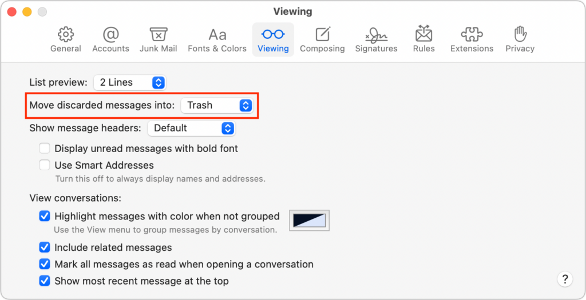
Task: Open the Privacy hand icon pane
Action: click(x=520, y=39)
